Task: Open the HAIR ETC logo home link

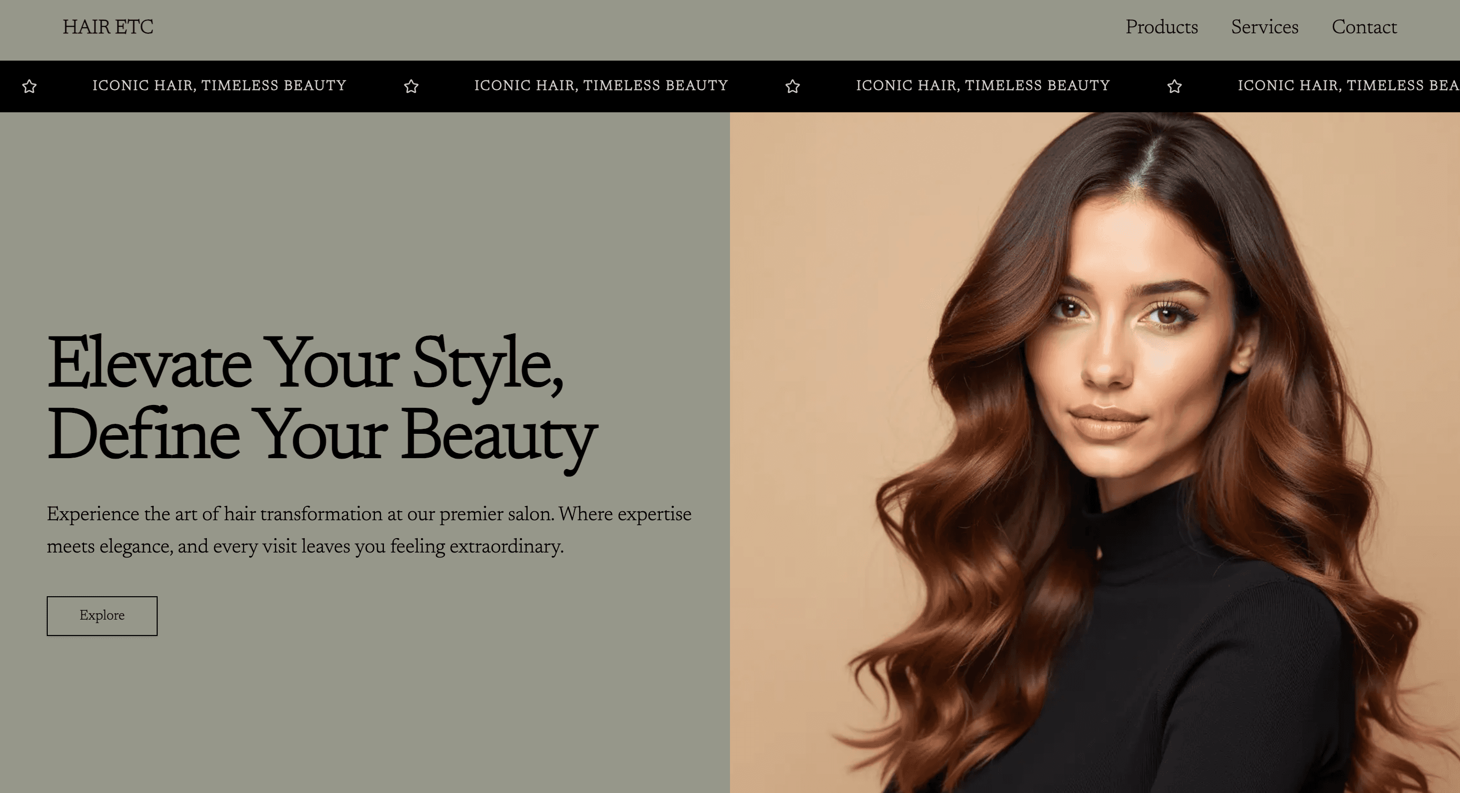Action: tap(108, 27)
